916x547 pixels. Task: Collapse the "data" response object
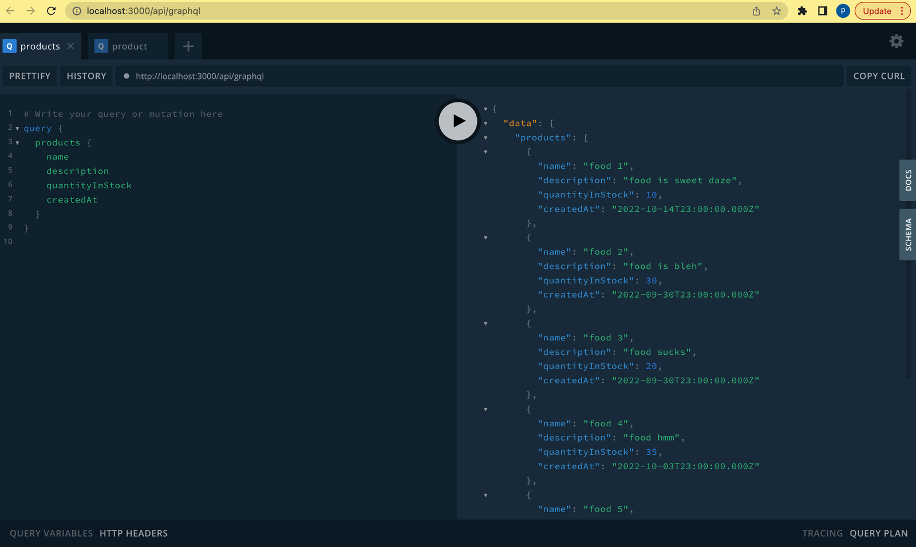(x=485, y=123)
